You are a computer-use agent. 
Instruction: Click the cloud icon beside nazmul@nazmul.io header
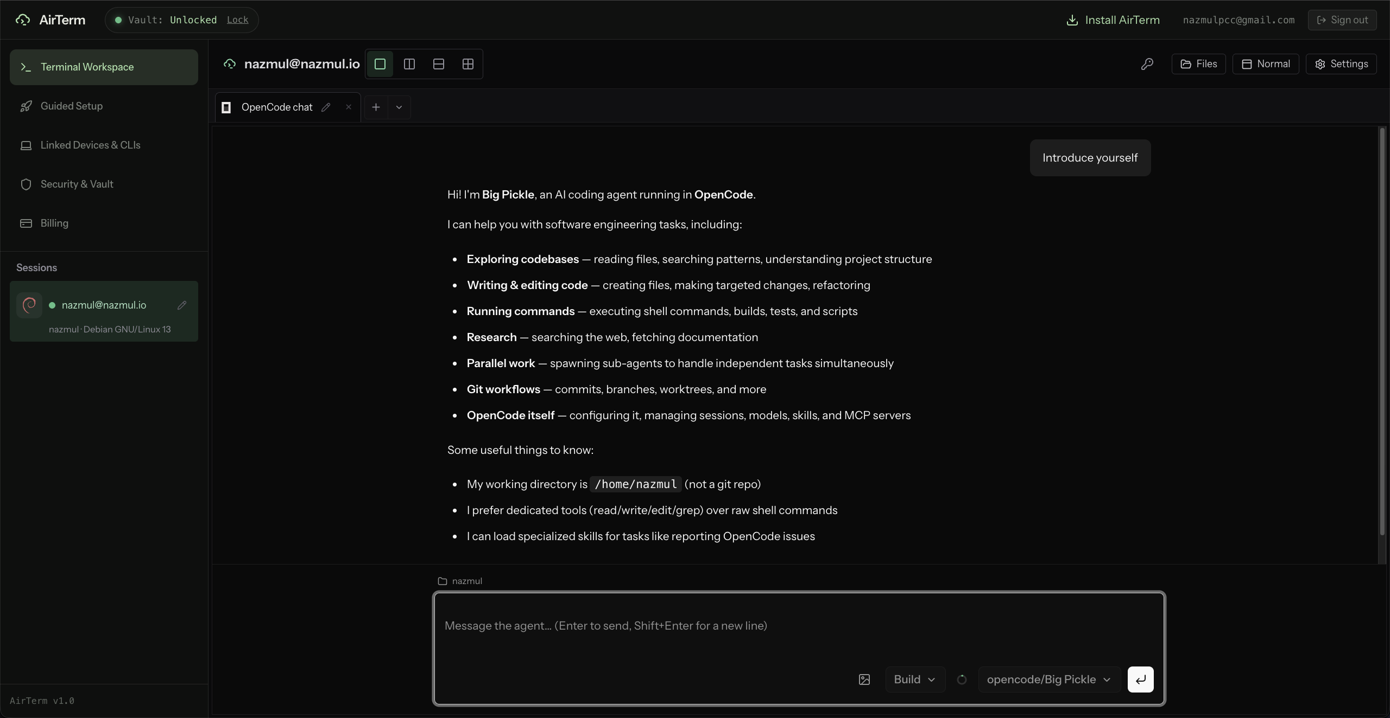pyautogui.click(x=230, y=64)
